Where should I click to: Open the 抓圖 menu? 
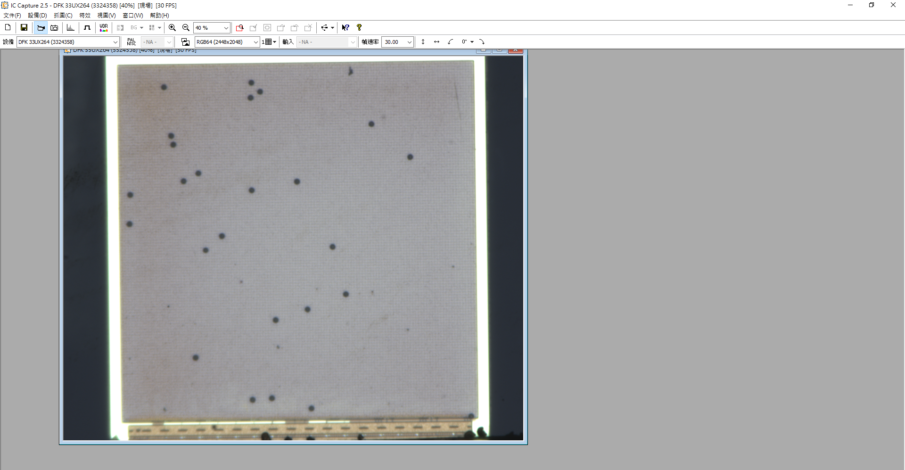click(63, 15)
